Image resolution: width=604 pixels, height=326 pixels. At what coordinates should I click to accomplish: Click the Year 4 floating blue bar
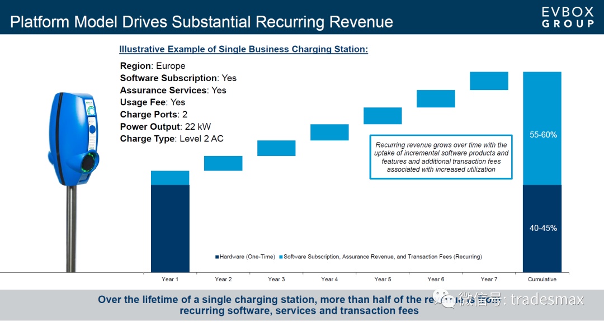(x=329, y=133)
